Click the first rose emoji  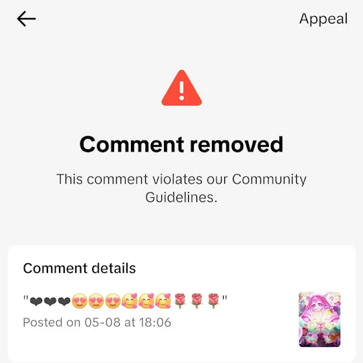180,301
